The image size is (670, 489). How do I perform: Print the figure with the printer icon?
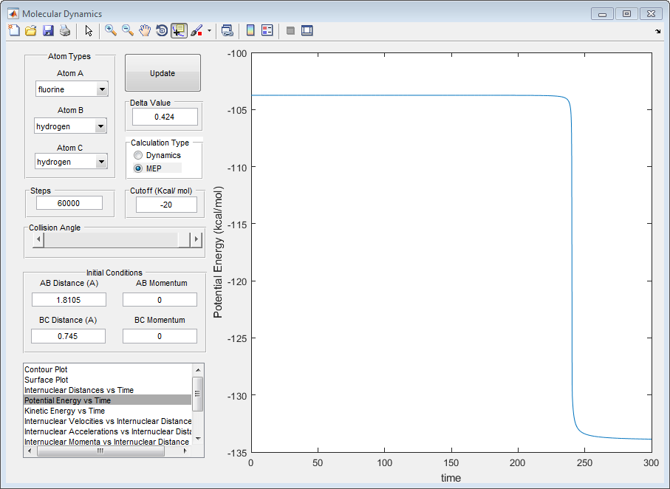[x=65, y=30]
